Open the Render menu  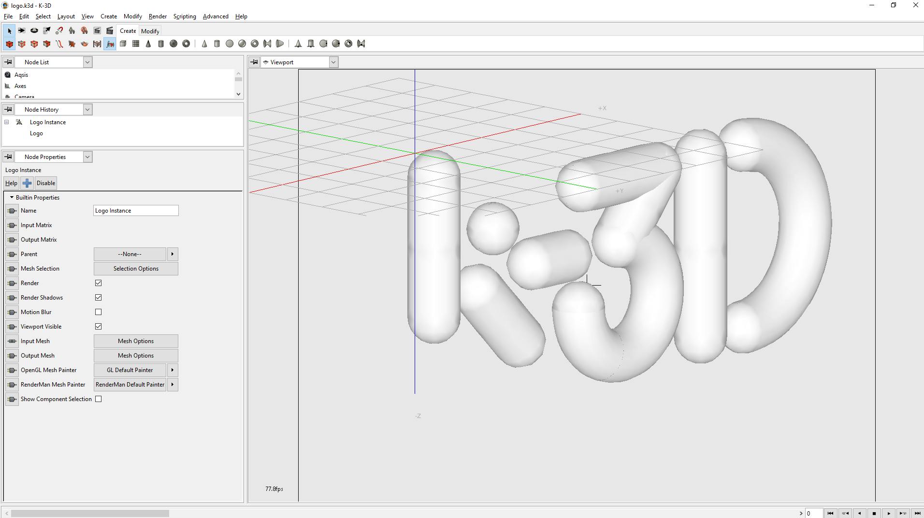pyautogui.click(x=157, y=16)
